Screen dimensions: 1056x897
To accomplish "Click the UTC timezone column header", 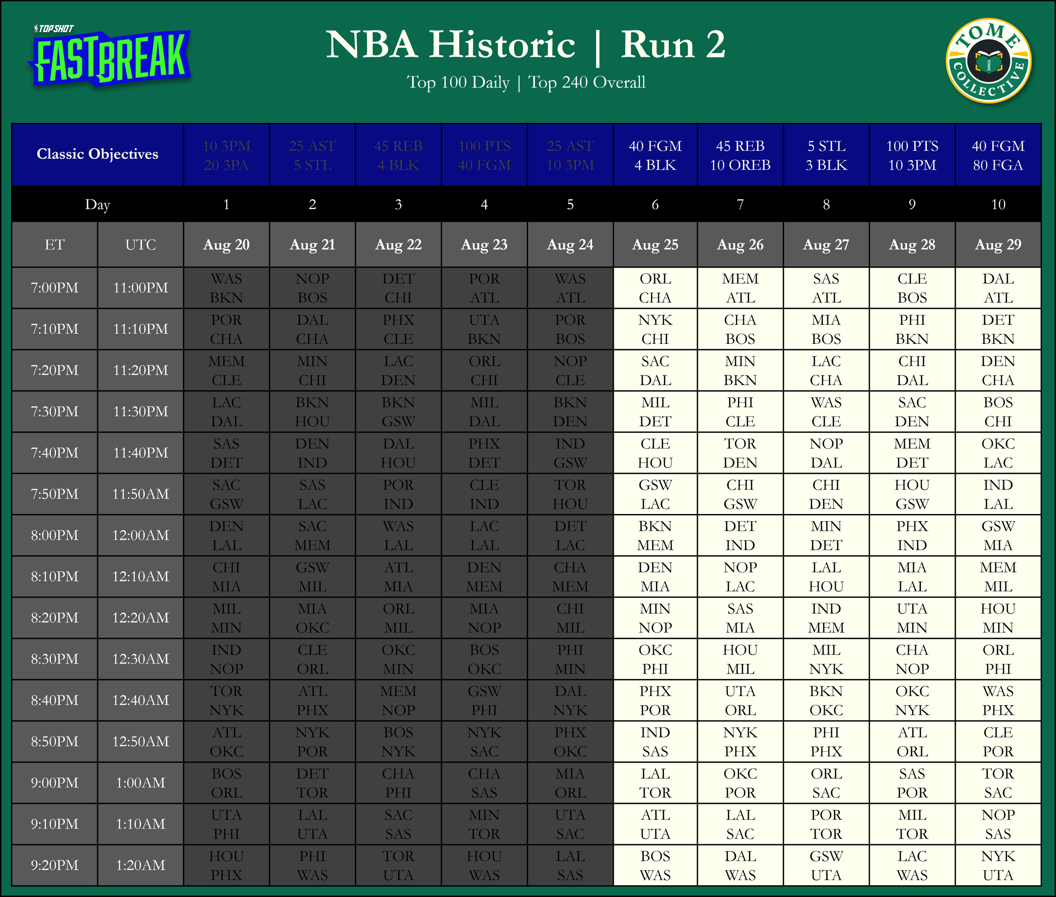I will click(x=140, y=245).
